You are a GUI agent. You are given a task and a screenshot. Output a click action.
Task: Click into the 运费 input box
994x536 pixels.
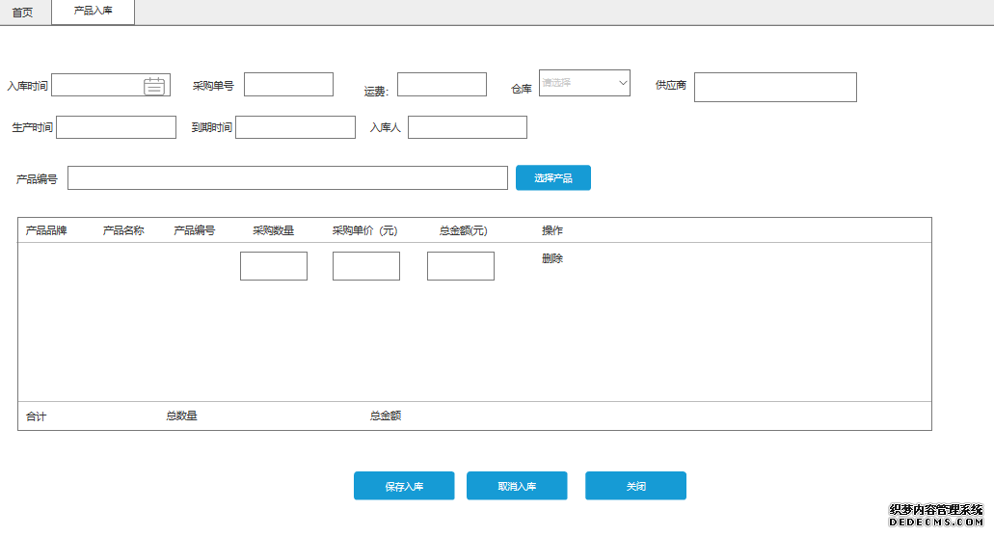pos(442,85)
